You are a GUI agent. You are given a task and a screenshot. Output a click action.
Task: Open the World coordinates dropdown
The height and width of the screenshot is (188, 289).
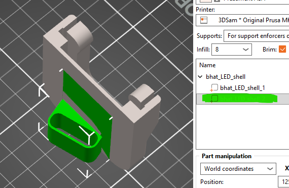[x=238, y=169]
